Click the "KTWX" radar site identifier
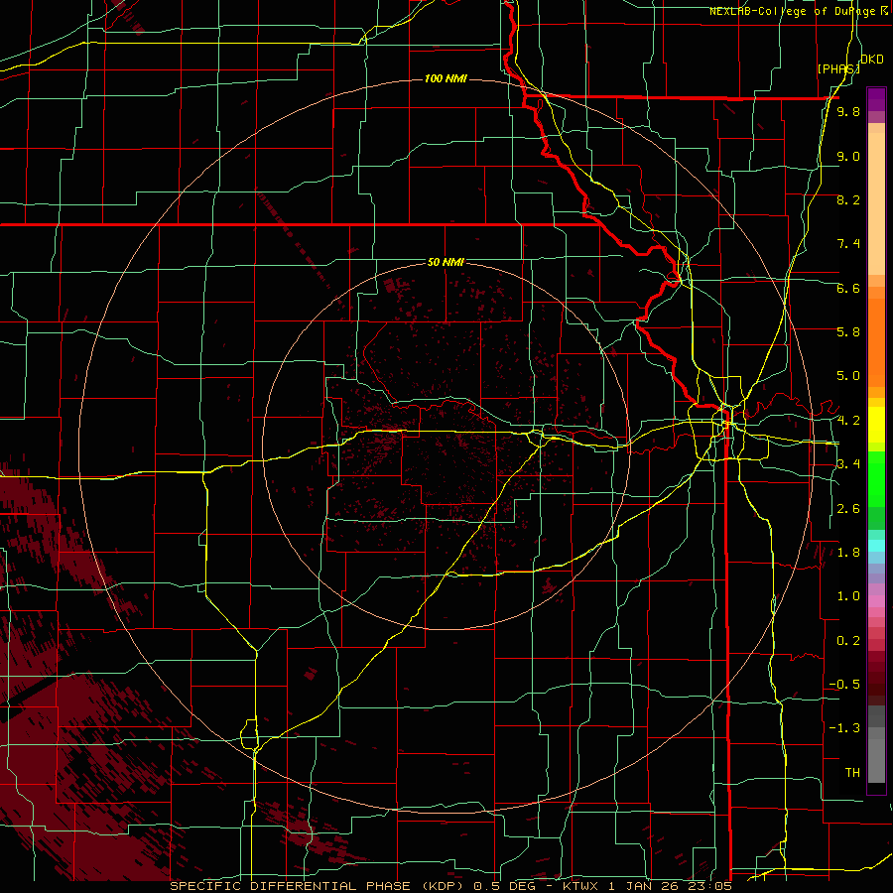The height and width of the screenshot is (893, 893). (579, 886)
